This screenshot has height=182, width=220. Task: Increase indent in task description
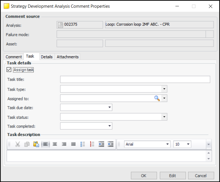(111, 144)
